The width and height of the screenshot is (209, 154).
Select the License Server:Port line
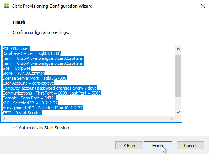35,78
